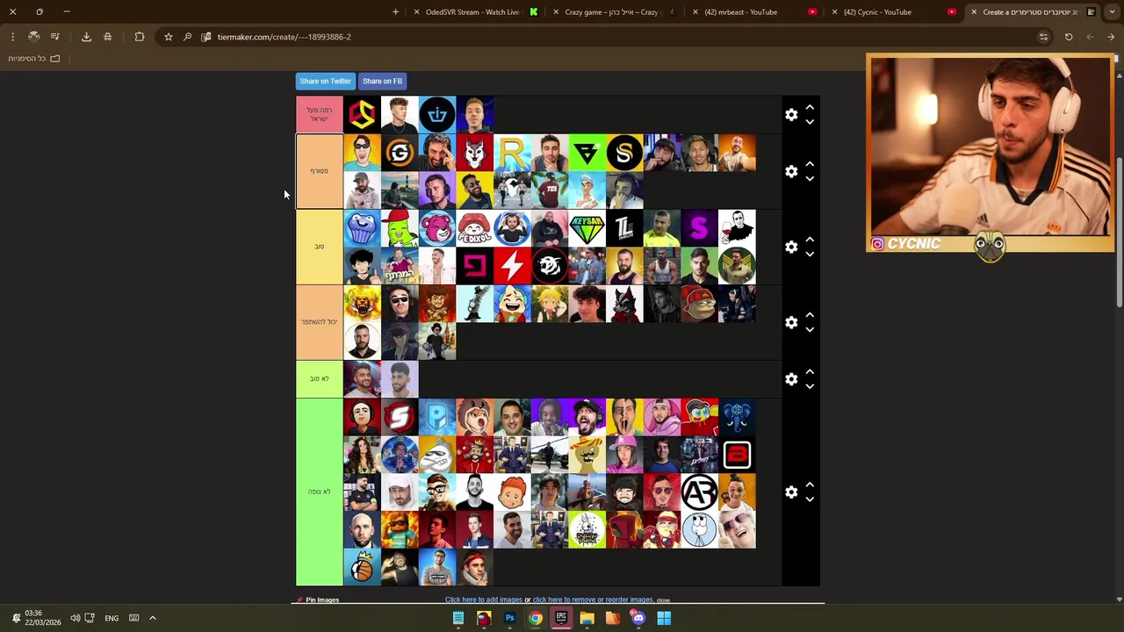Image resolution: width=1124 pixels, height=632 pixels.
Task: Move the יכול להשתפר tier row up
Action: click(810, 315)
